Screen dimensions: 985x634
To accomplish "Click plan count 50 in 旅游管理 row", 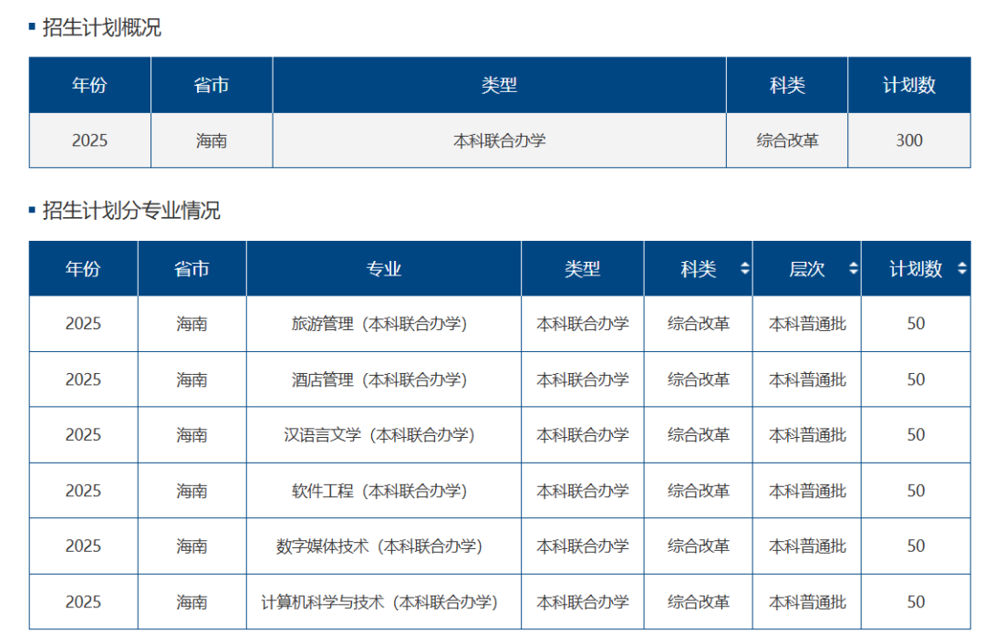I will point(916,324).
